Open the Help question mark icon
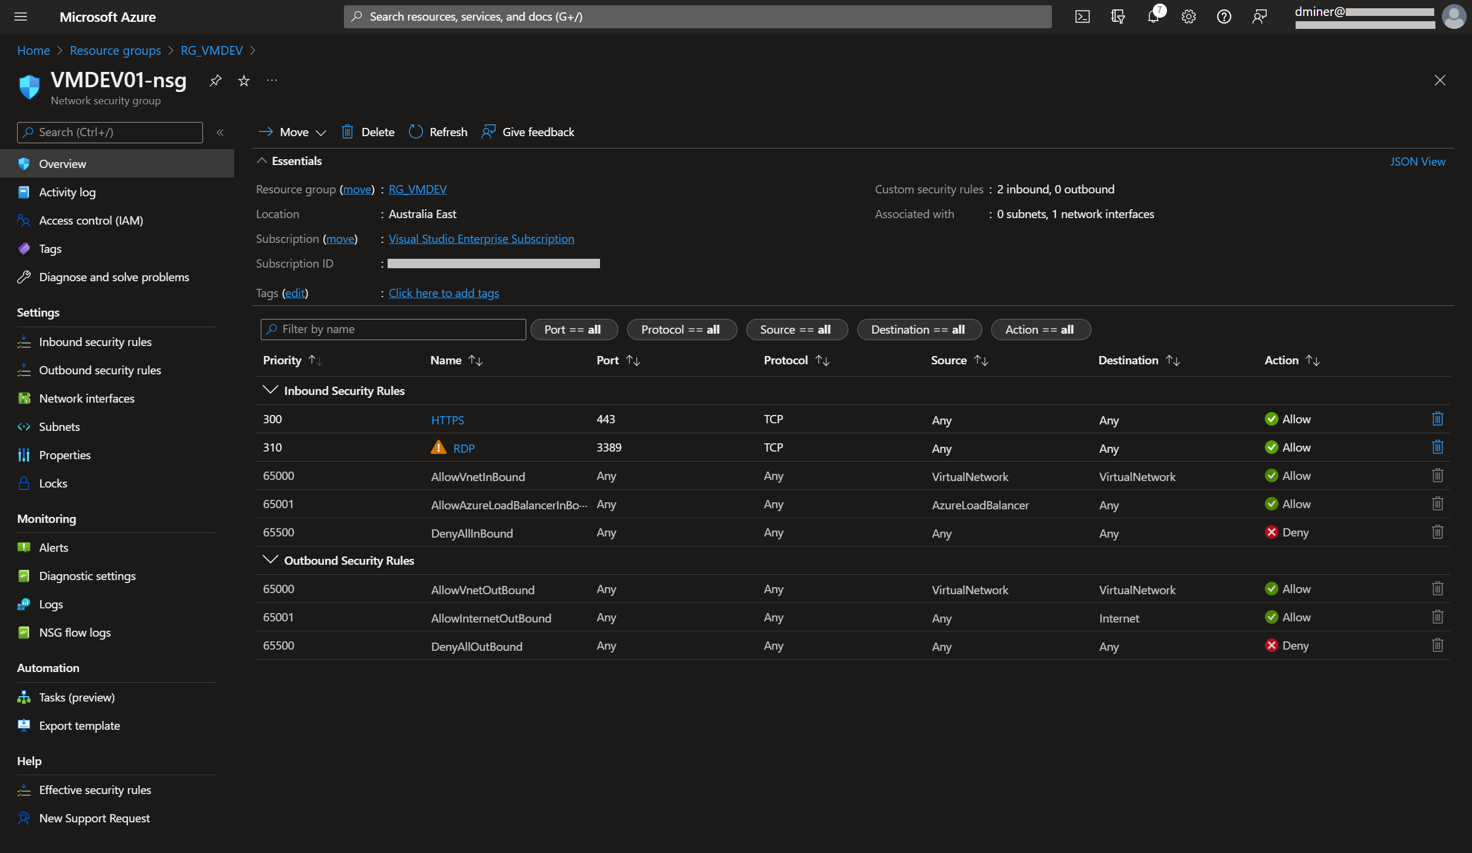The width and height of the screenshot is (1472, 853). tap(1224, 17)
